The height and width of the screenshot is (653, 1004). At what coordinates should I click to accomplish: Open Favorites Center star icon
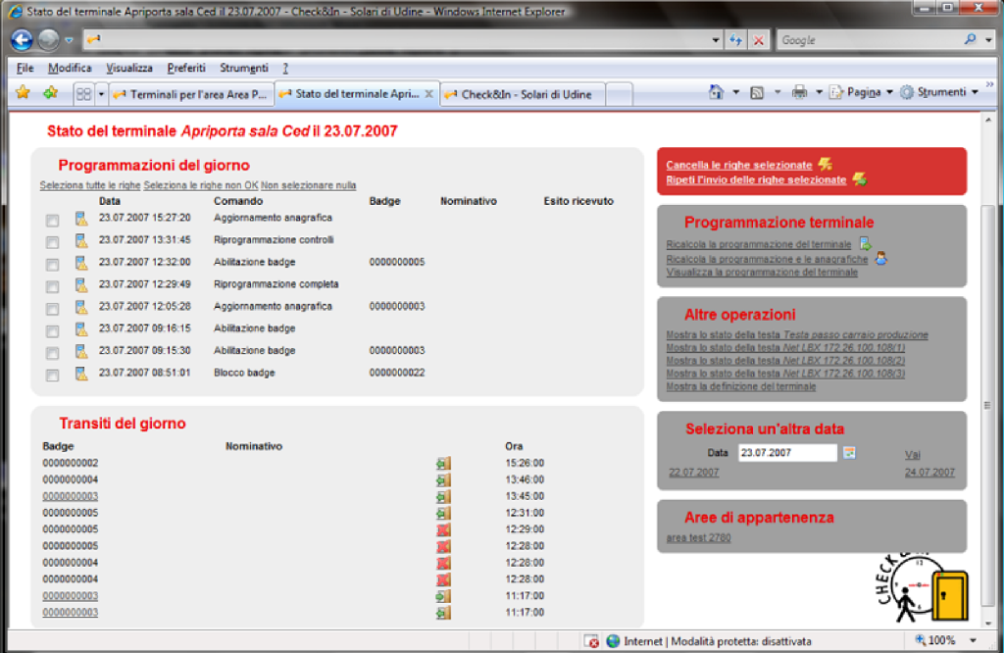24,93
